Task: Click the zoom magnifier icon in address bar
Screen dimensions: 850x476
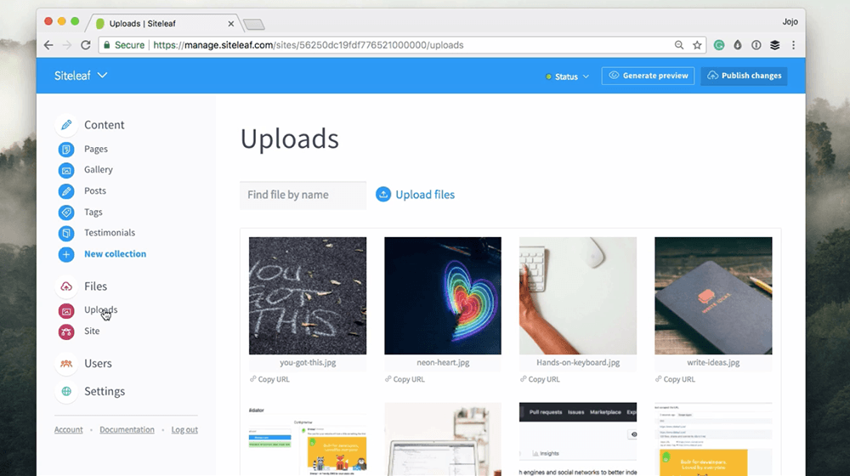Action: (x=678, y=45)
